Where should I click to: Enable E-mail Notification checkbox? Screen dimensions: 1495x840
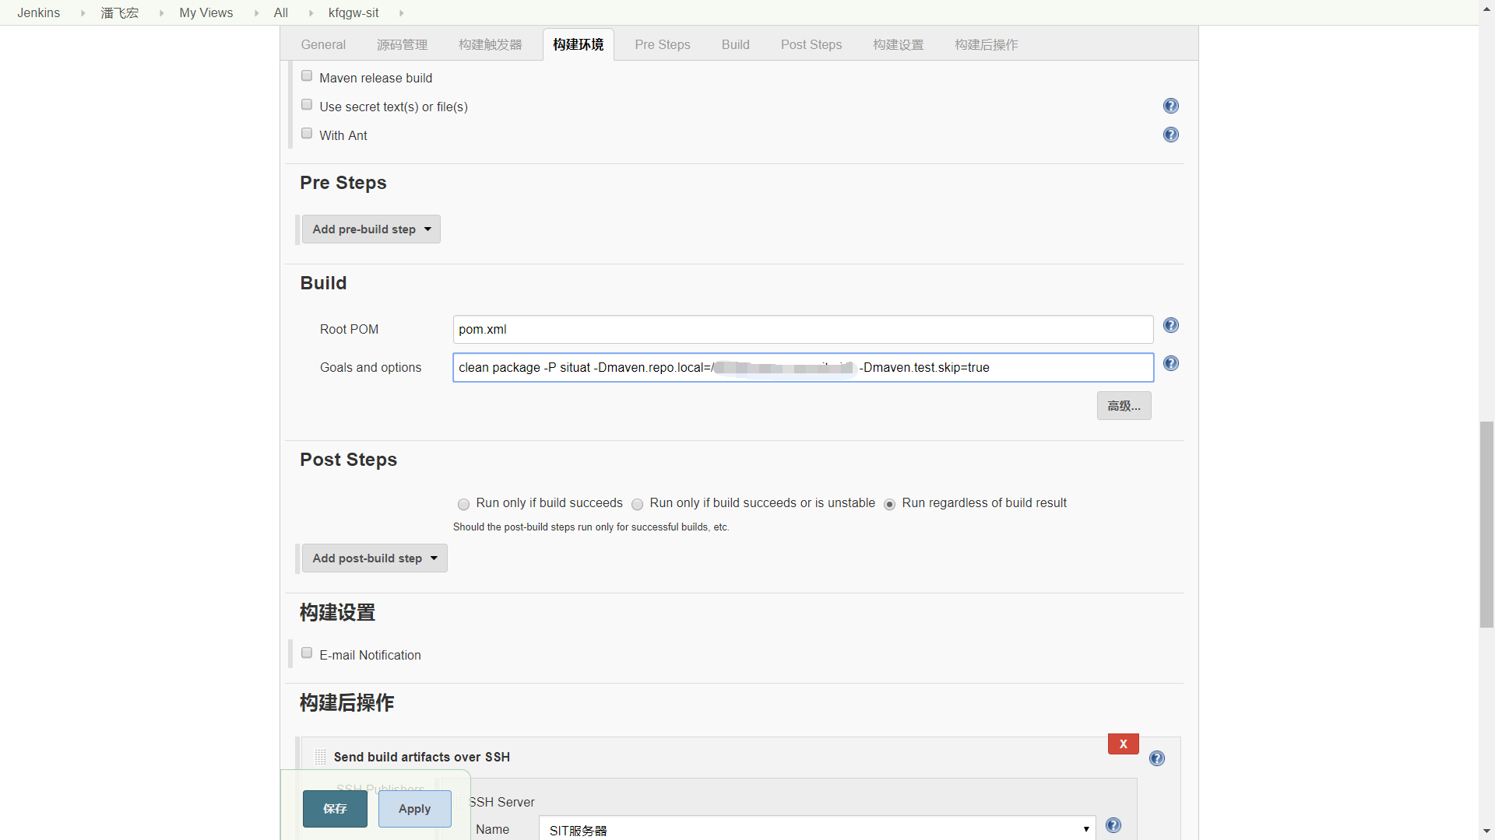pyautogui.click(x=307, y=653)
